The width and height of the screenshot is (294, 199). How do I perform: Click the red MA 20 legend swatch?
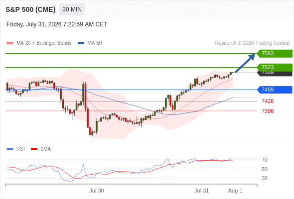pos(10,43)
